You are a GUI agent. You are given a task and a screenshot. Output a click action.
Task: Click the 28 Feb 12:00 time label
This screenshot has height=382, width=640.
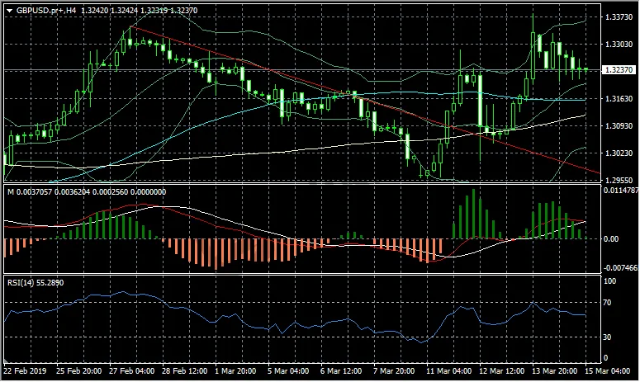pos(184,371)
